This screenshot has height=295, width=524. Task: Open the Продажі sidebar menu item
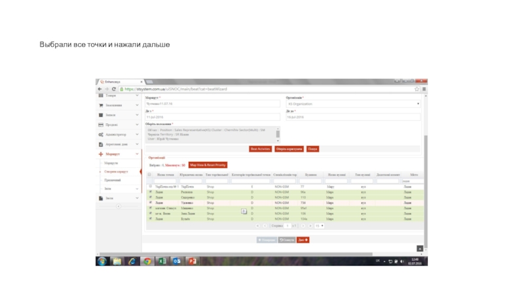point(118,125)
